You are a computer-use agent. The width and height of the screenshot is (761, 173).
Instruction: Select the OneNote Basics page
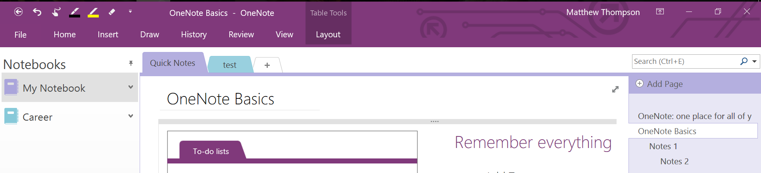(x=693, y=131)
